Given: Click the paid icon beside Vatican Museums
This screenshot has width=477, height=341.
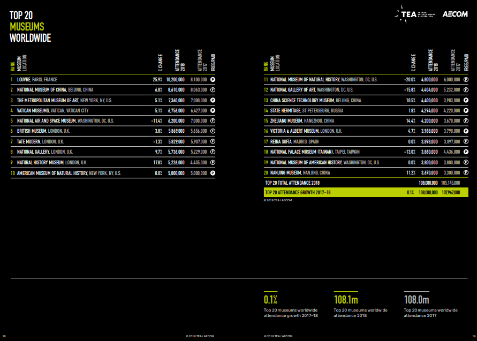Looking at the screenshot, I should pyautogui.click(x=213, y=111).
